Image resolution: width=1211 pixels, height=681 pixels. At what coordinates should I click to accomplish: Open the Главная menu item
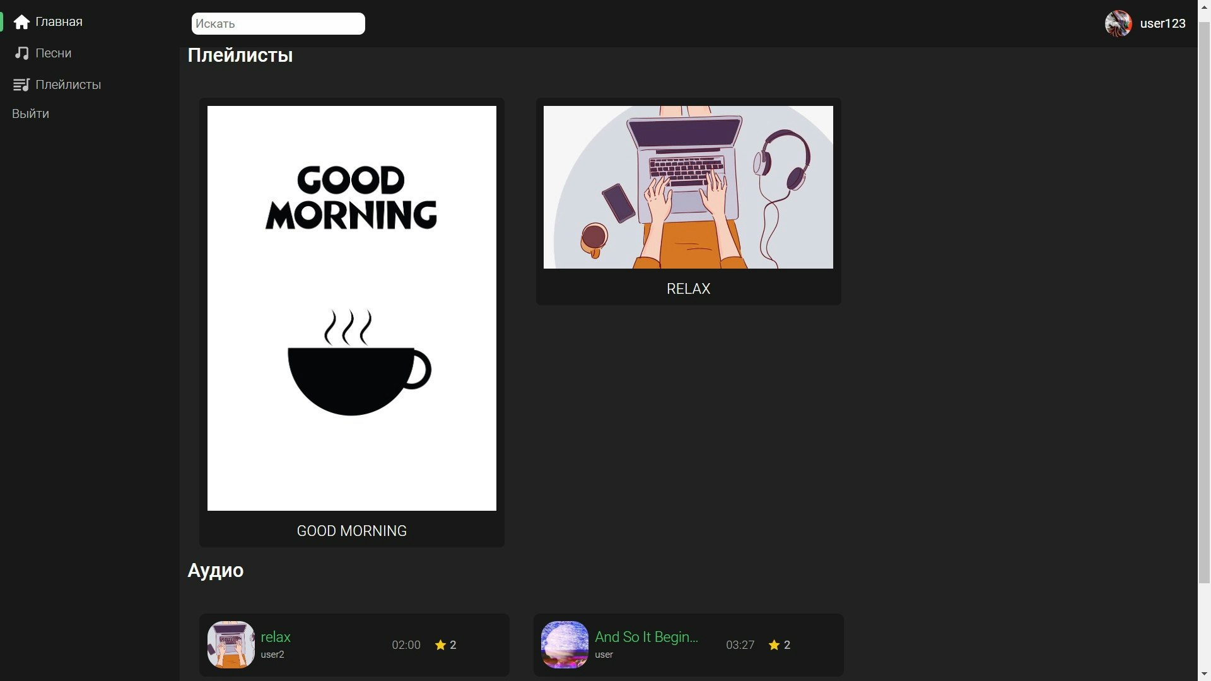(x=59, y=22)
